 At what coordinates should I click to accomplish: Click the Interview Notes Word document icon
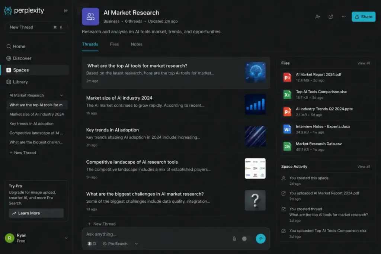[287, 129]
